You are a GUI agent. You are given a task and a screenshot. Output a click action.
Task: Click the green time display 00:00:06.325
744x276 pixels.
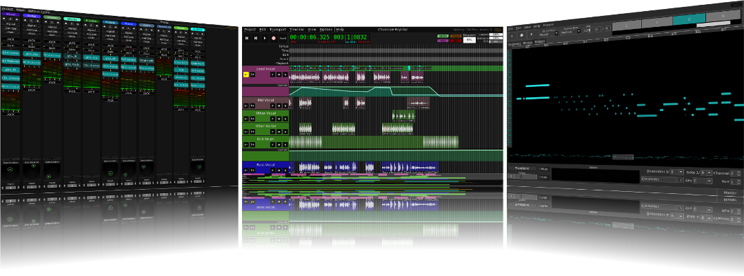(x=310, y=37)
